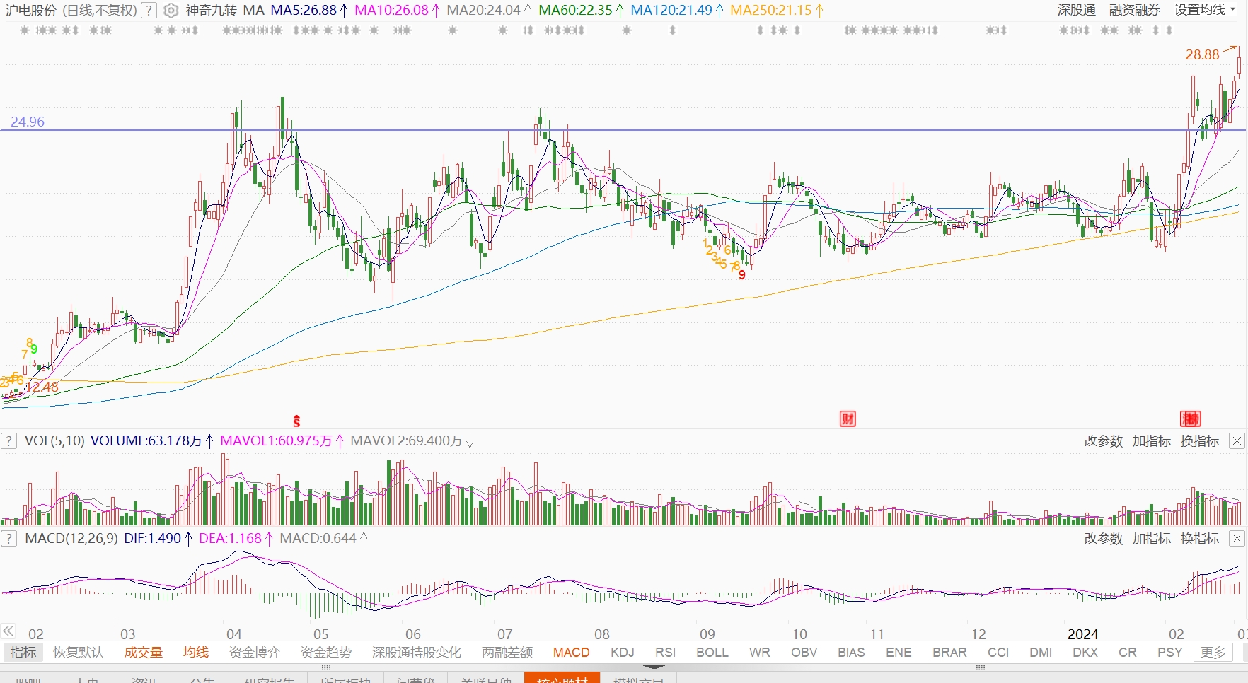The image size is (1248, 683).
Task: Close the MACD indicator panel
Action: [x=1237, y=539]
